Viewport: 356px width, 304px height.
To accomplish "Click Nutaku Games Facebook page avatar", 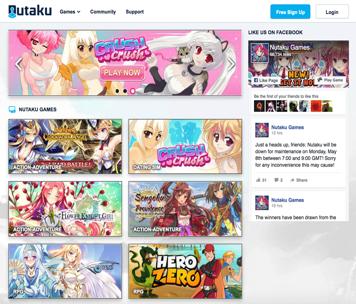I will point(260,53).
